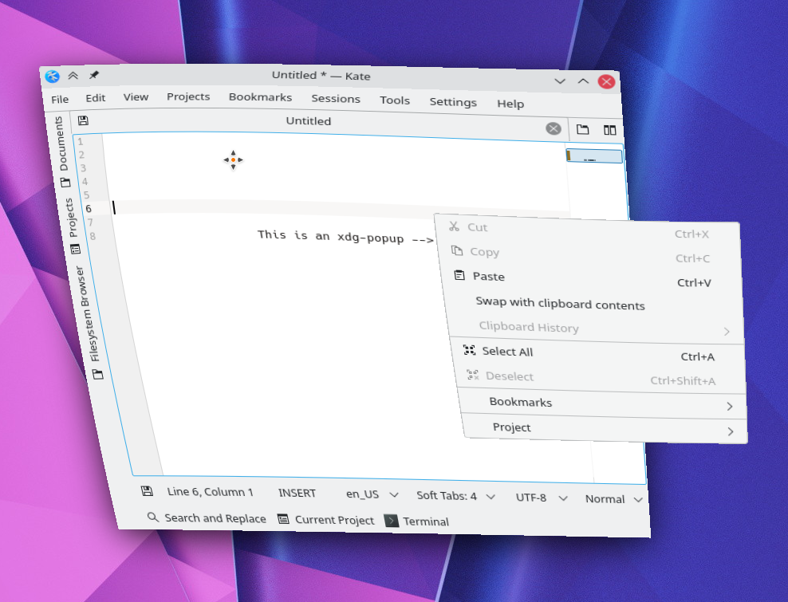Toggle INSERT mode in the status bar
788x602 pixels.
pos(297,492)
